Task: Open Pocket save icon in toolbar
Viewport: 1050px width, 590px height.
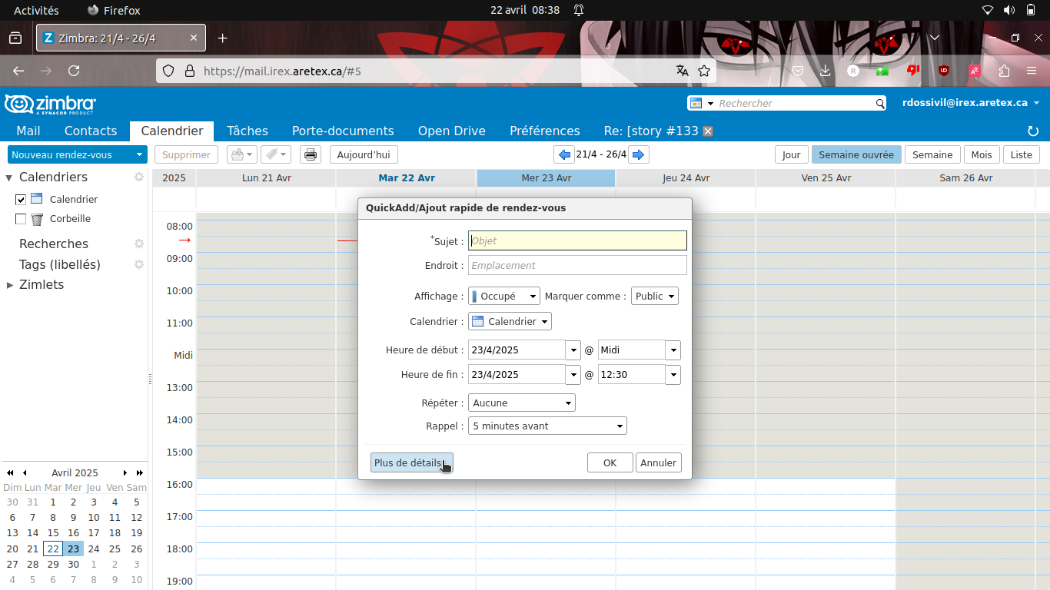Action: tap(798, 71)
